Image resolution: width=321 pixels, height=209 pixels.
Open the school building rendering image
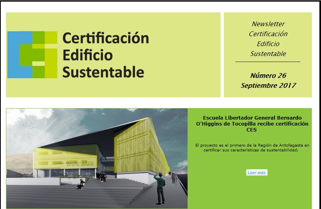97,158
